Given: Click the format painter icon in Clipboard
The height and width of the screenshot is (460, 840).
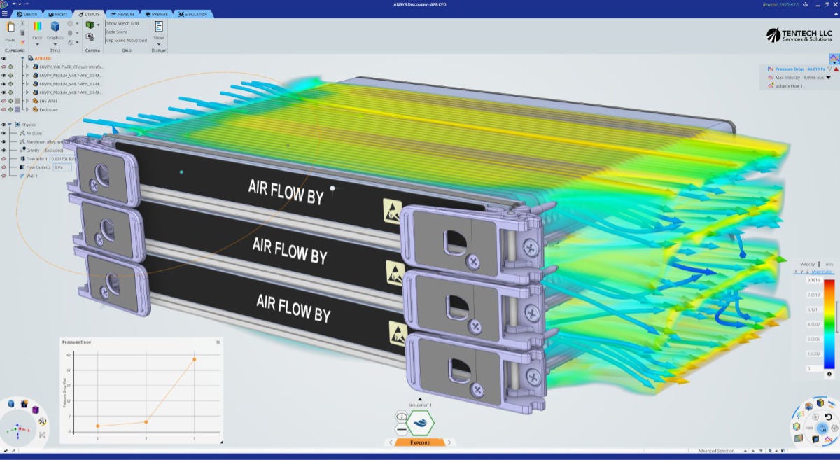Looking at the screenshot, I should tap(22, 41).
